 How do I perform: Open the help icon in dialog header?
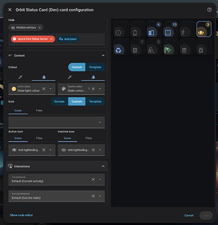pyautogui.click(x=209, y=10)
